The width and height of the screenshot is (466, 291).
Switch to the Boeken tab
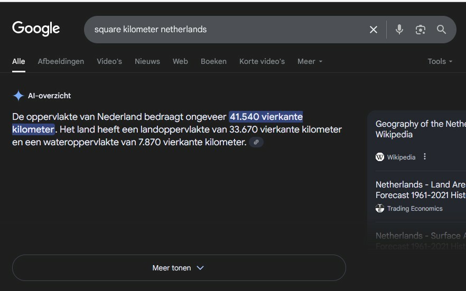point(213,61)
